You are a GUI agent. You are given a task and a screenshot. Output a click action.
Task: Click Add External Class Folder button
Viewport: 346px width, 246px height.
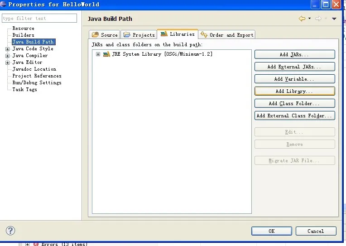click(x=294, y=116)
